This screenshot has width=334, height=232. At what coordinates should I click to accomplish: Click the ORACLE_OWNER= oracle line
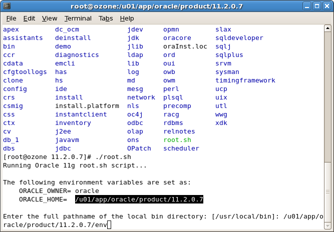coord(59,191)
